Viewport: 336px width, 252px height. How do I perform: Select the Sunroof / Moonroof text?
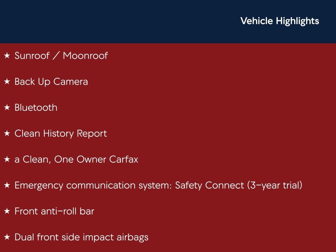tap(61, 56)
